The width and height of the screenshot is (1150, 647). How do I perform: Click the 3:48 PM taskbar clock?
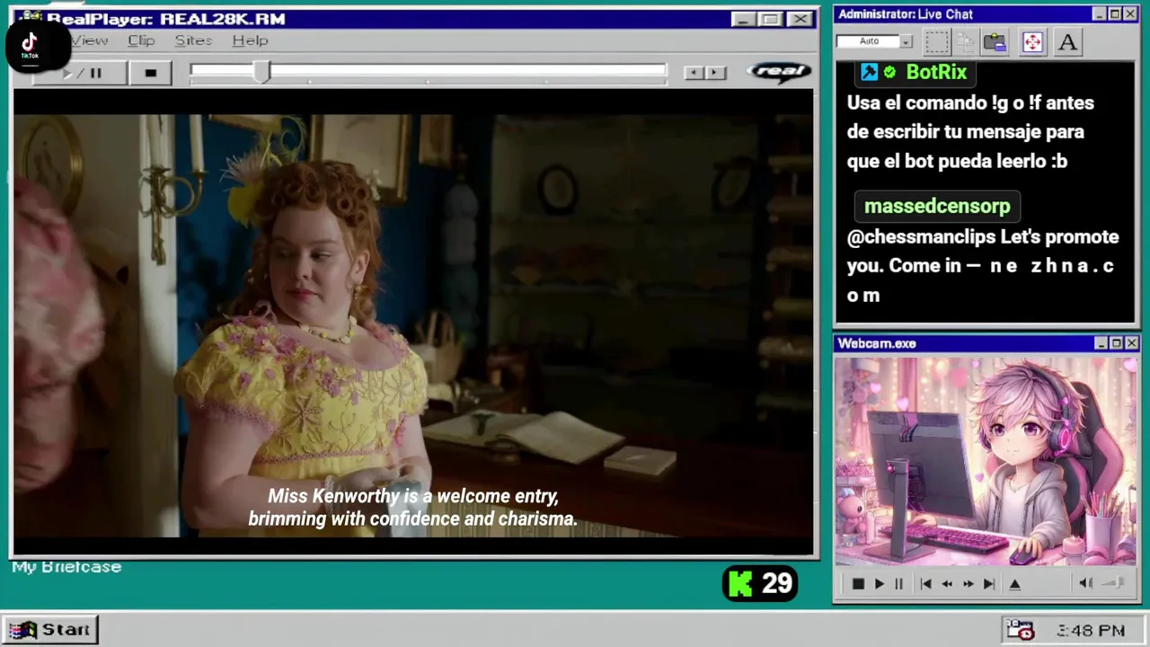[1091, 631]
